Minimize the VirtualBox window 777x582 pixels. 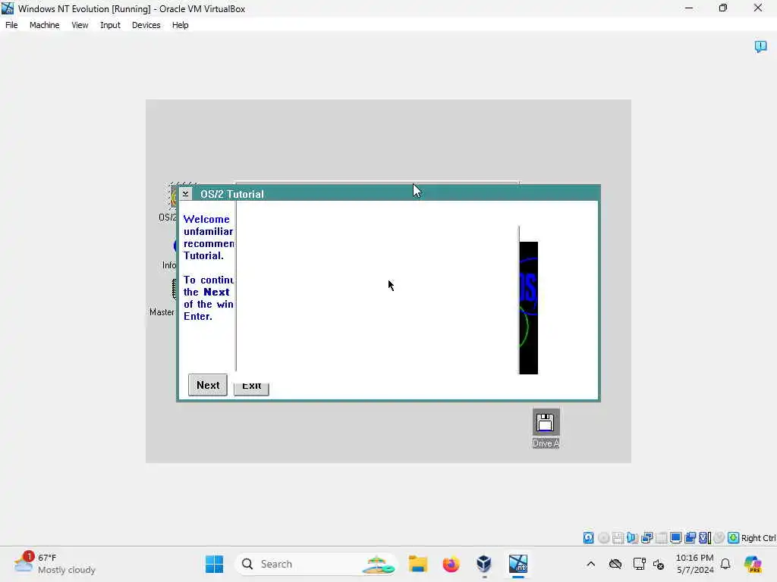(689, 8)
